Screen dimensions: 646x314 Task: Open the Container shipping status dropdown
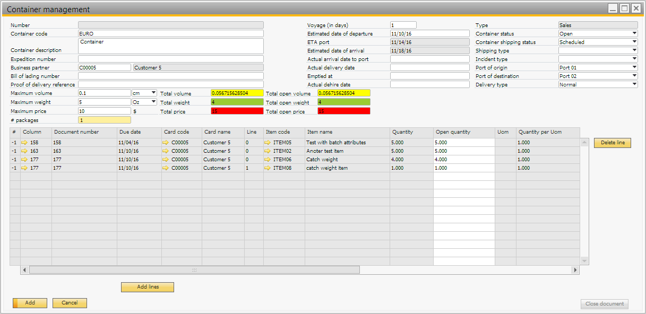tap(634, 42)
